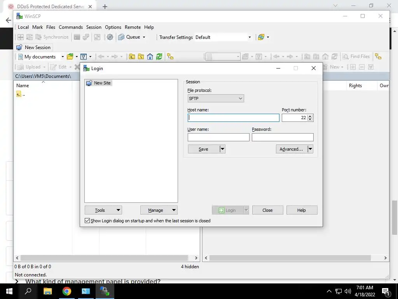
Task: Click the colored globe session icon
Action: (261, 37)
